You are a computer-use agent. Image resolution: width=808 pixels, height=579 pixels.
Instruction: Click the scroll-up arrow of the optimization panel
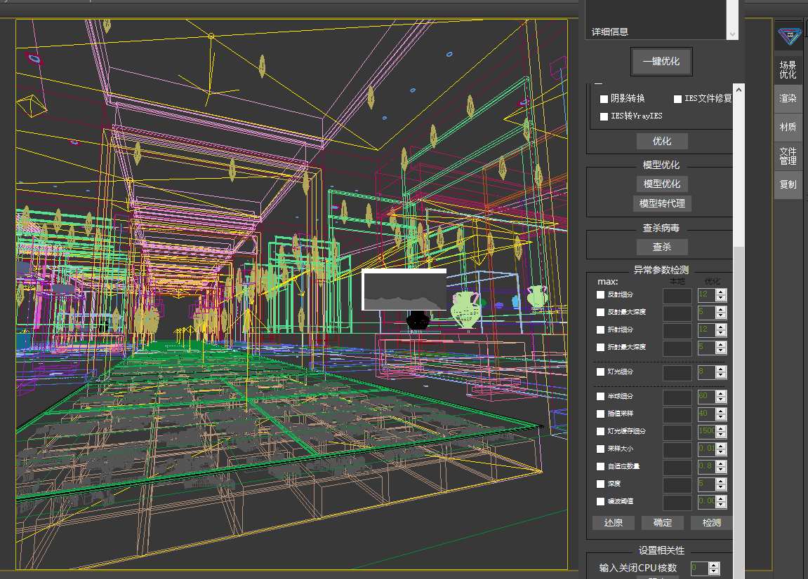point(739,89)
